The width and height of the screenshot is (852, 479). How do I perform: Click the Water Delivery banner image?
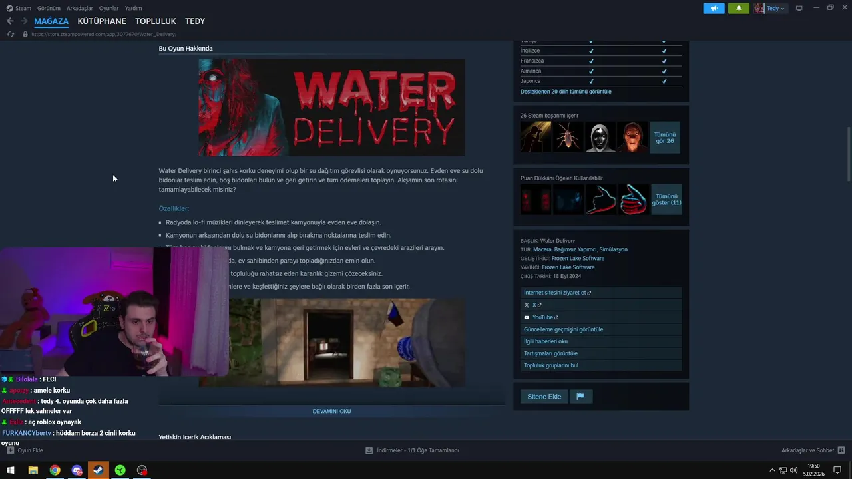click(x=331, y=107)
